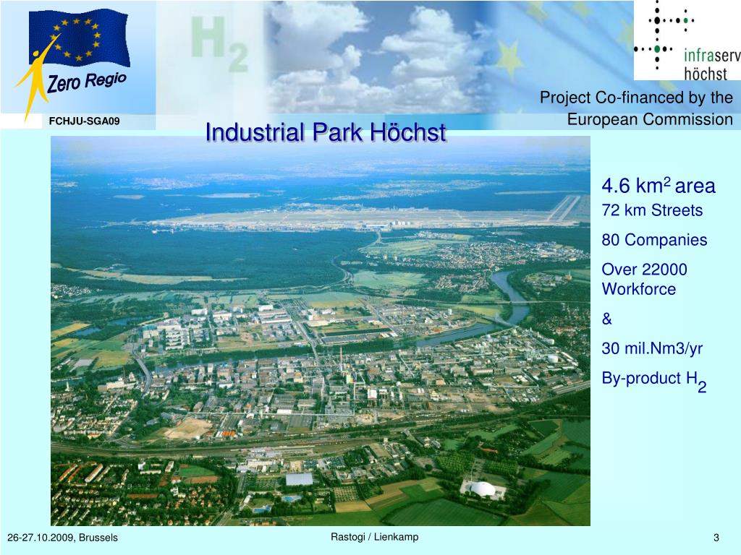Select the Industrial Park Höchst title
This screenshot has height=555, width=741.
tap(326, 132)
